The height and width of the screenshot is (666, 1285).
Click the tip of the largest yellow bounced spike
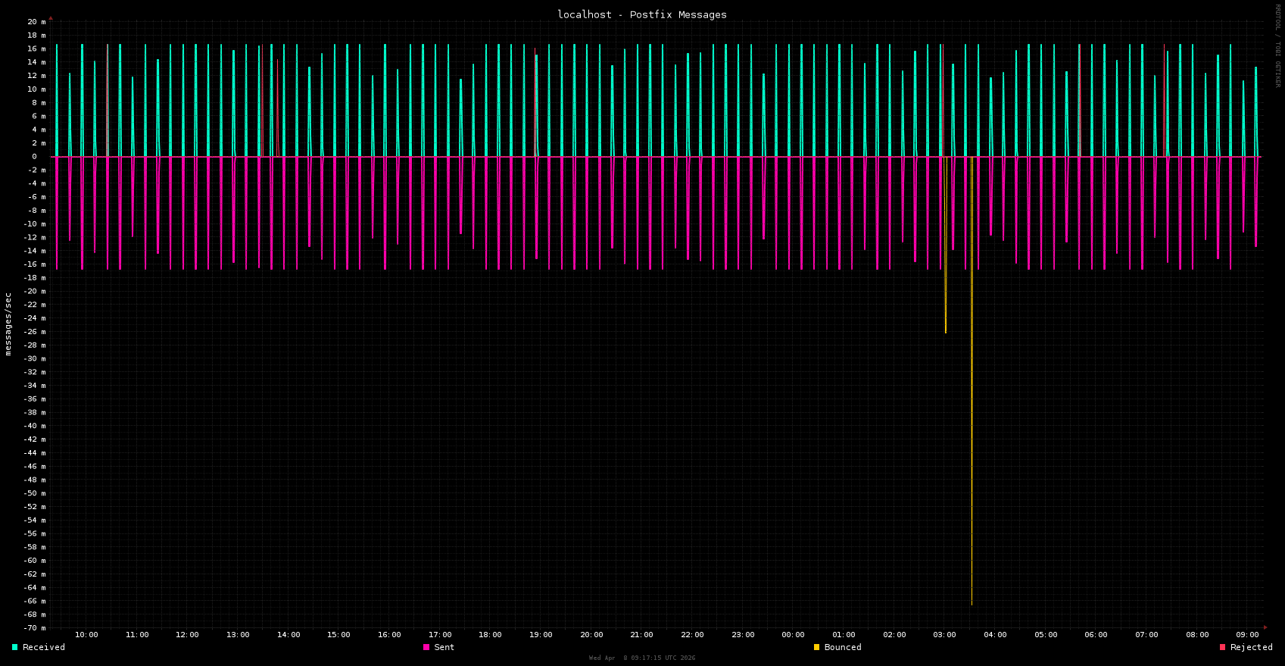[x=972, y=603]
